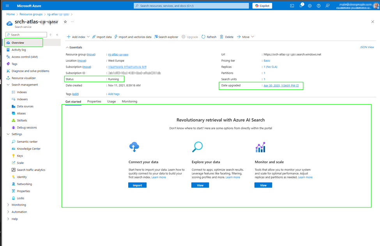Go to Home breadcrumb

point(11,14)
